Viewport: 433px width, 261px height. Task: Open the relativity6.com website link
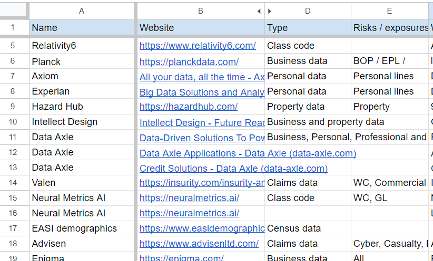pos(198,46)
